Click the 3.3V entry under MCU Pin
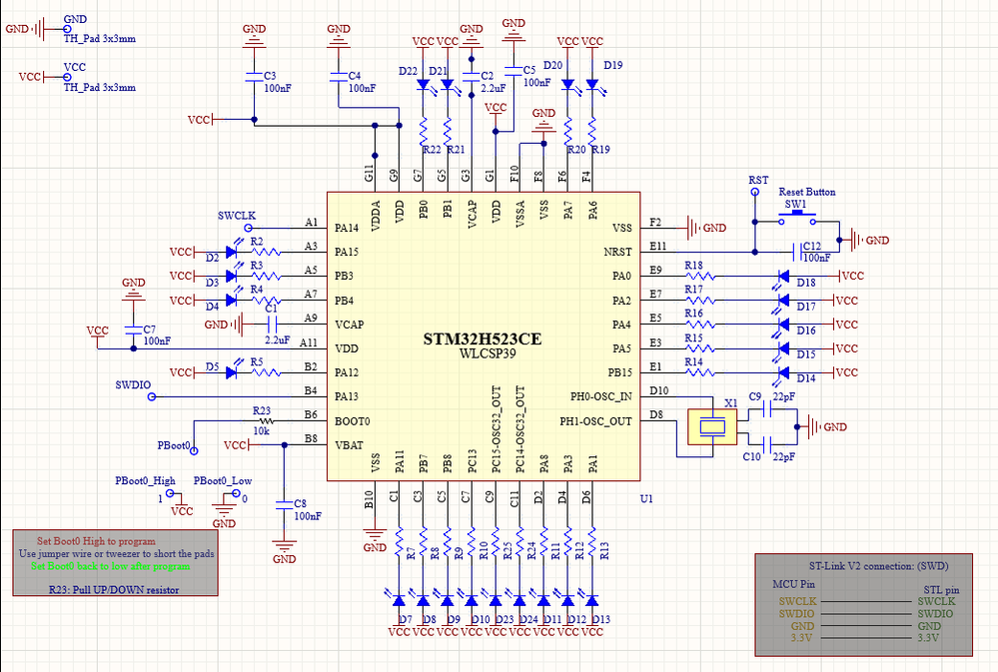Image resolution: width=998 pixels, height=672 pixels. [801, 638]
